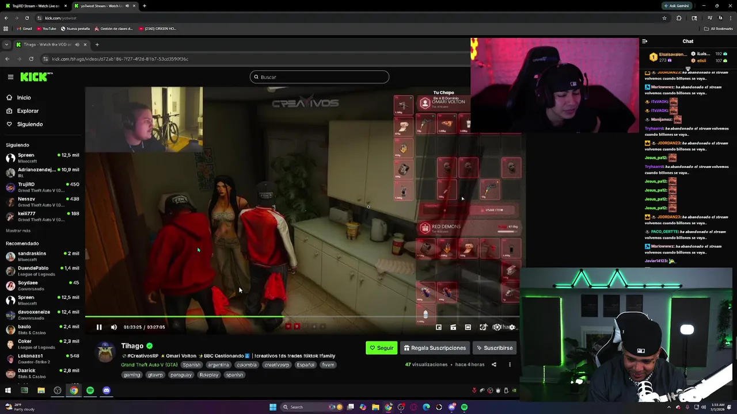The width and height of the screenshot is (737, 414).
Task: Open the YouTube bookmark
Action: 46,28
